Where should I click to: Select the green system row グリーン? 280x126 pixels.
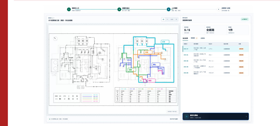tap(216, 61)
